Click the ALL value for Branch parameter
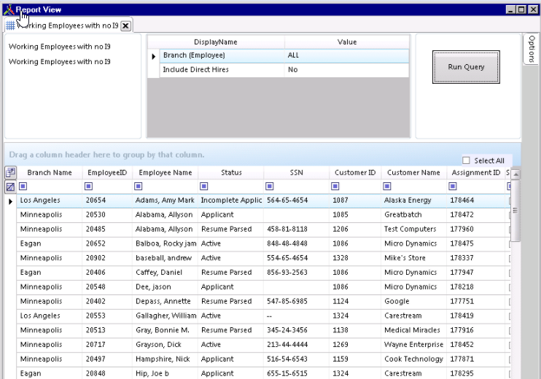The image size is (541, 379). 346,55
